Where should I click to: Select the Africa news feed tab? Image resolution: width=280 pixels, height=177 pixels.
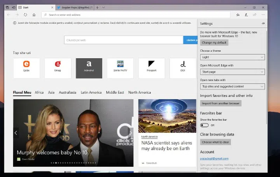(x=39, y=92)
